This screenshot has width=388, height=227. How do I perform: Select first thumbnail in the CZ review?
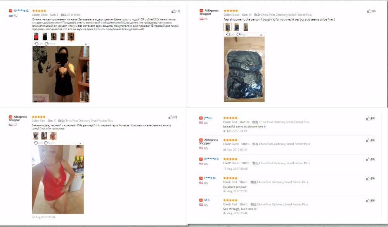point(36,136)
